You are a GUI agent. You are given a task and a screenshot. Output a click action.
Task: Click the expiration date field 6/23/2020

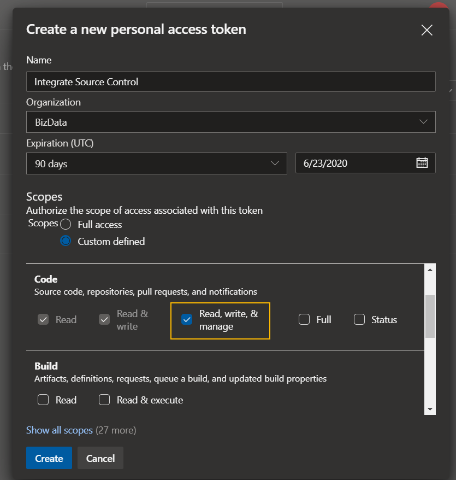click(x=365, y=163)
